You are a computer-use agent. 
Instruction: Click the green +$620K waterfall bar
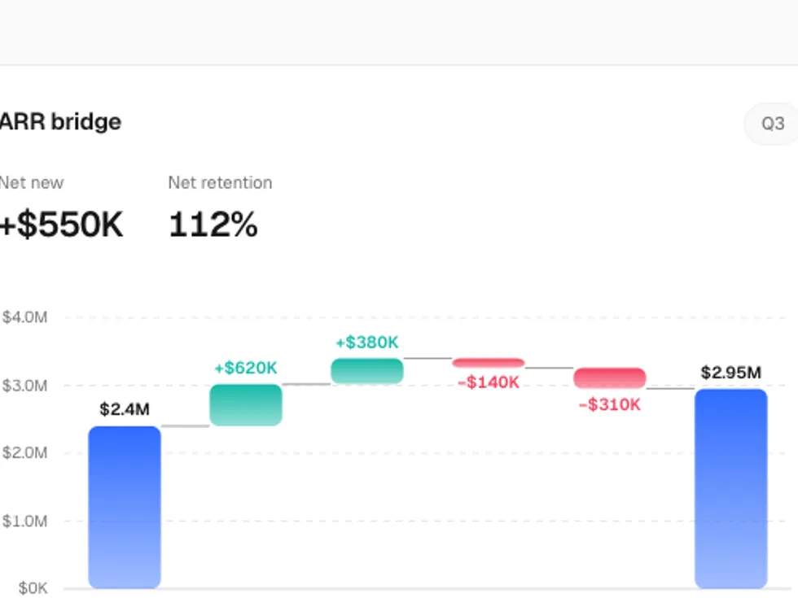246,405
